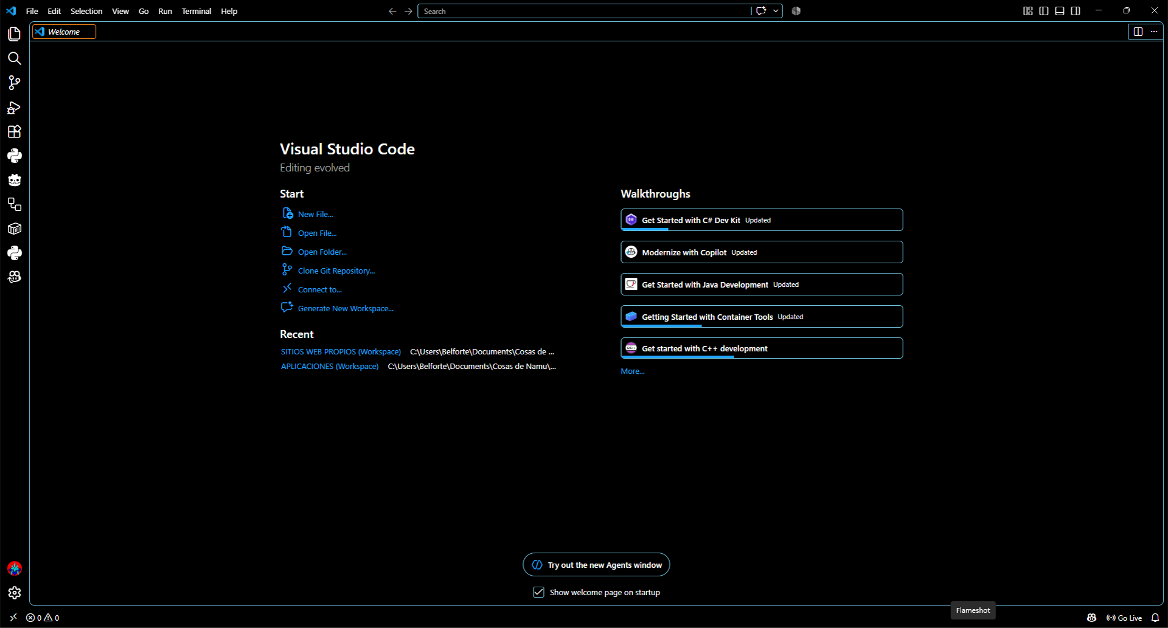Open the View menu
The width and height of the screenshot is (1168, 628).
[120, 11]
